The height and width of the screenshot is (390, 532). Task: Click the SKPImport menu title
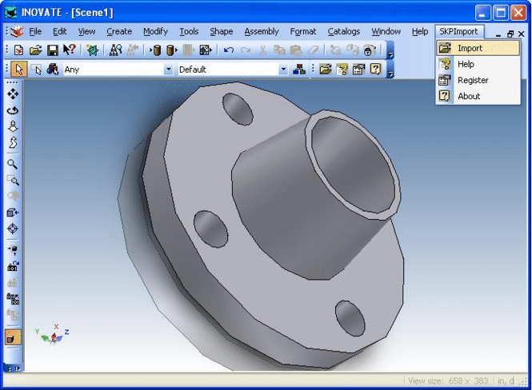pyautogui.click(x=458, y=31)
